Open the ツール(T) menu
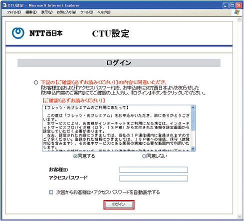 (x=86, y=12)
